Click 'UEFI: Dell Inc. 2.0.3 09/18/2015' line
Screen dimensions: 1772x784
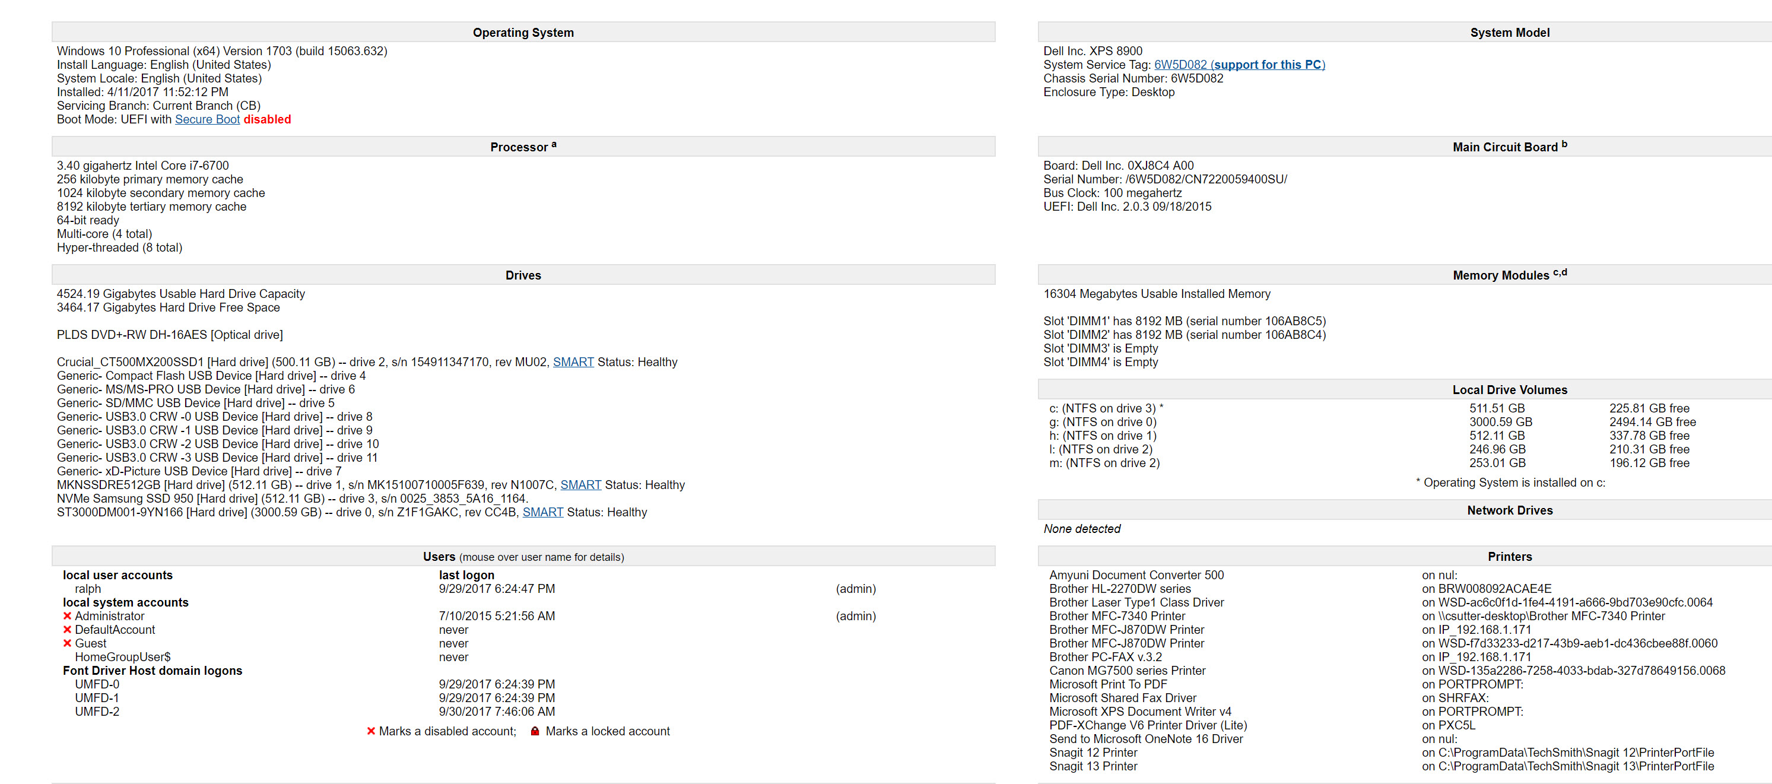click(x=1128, y=207)
